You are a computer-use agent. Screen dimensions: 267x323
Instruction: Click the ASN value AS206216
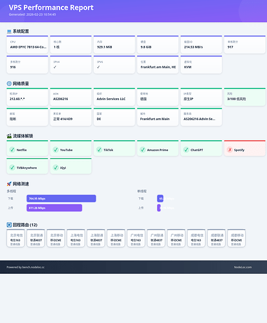coord(61,99)
